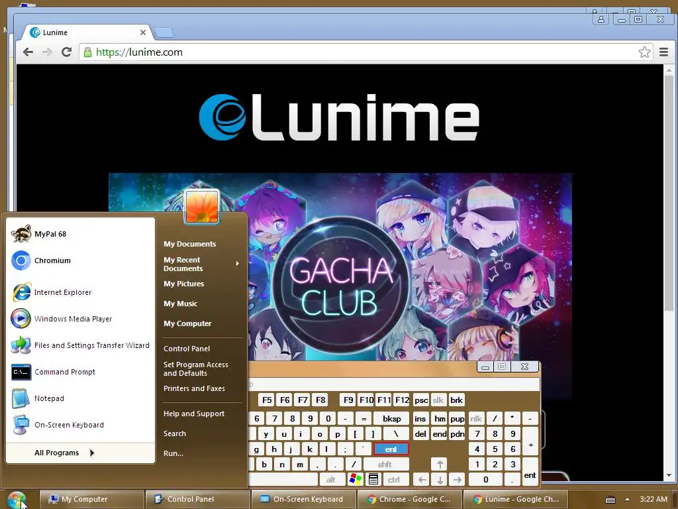Click the Chrome user profile icon

click(601, 19)
